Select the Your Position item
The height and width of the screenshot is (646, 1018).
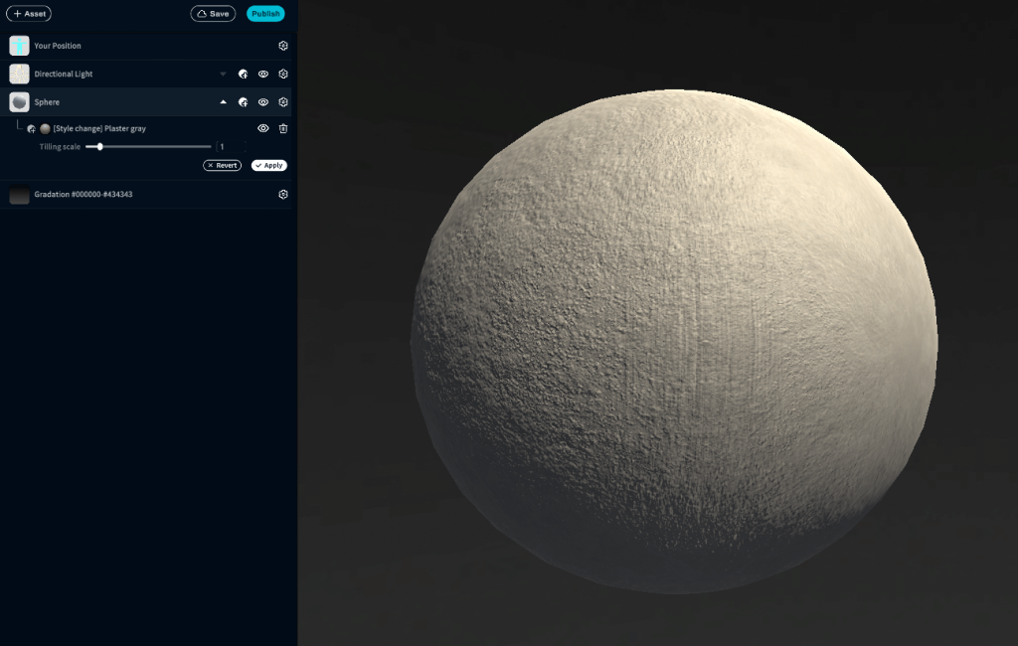58,46
